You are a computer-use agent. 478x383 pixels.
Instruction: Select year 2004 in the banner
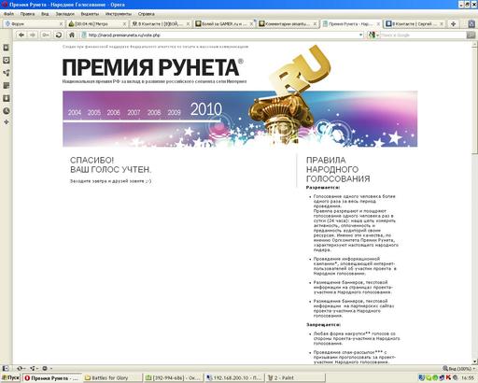pyautogui.click(x=75, y=112)
